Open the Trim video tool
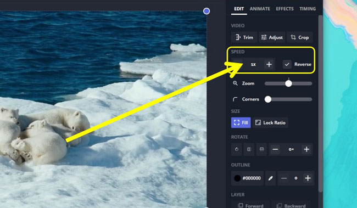The image size is (357, 208). 244,37
